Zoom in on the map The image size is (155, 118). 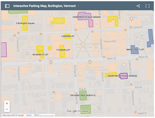(x=7, y=103)
